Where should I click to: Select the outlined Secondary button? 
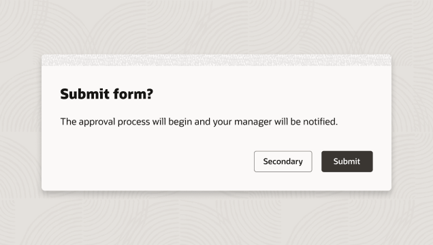pos(283,161)
